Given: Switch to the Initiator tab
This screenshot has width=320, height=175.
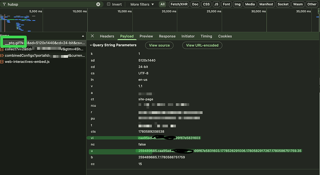Looking at the screenshot, I should coord(188,36).
